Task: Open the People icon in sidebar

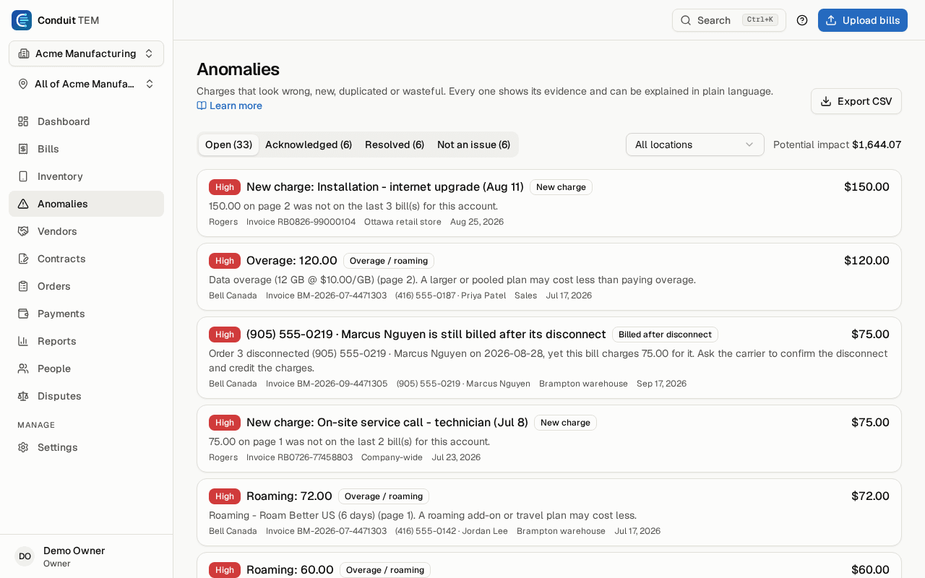Action: point(23,368)
